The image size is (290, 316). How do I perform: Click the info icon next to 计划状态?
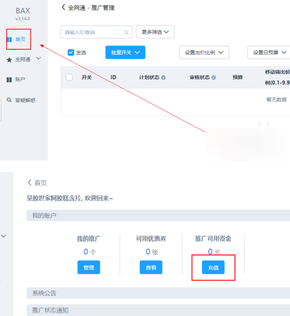[x=164, y=78]
